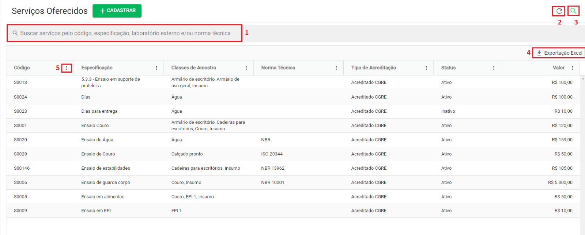The image size is (585, 235).
Task: Select the row with code S0006
Action: point(293,182)
